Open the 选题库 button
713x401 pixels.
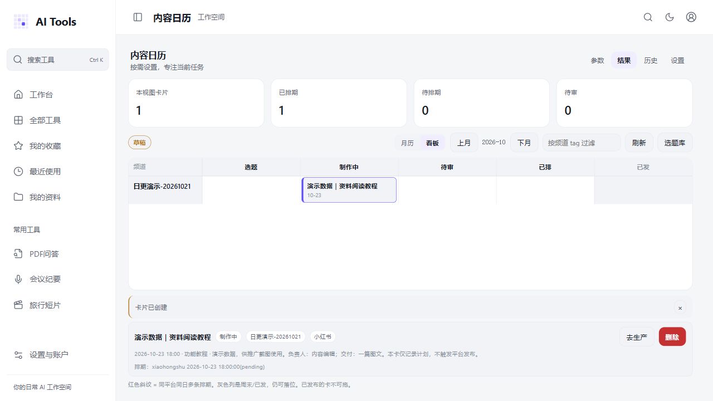675,143
